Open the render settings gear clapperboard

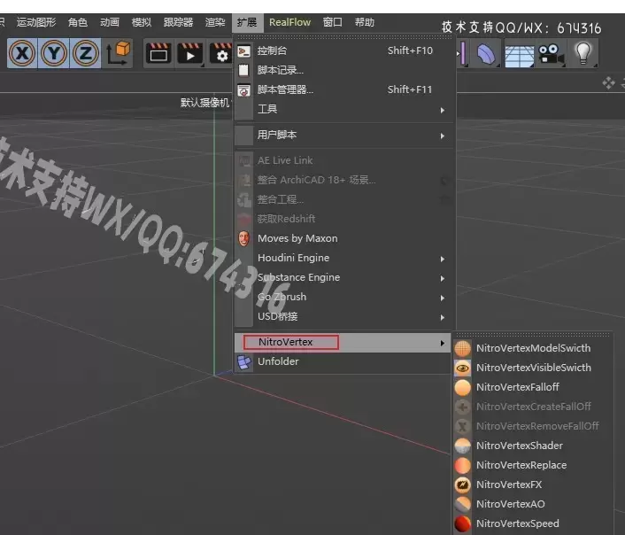[220, 53]
